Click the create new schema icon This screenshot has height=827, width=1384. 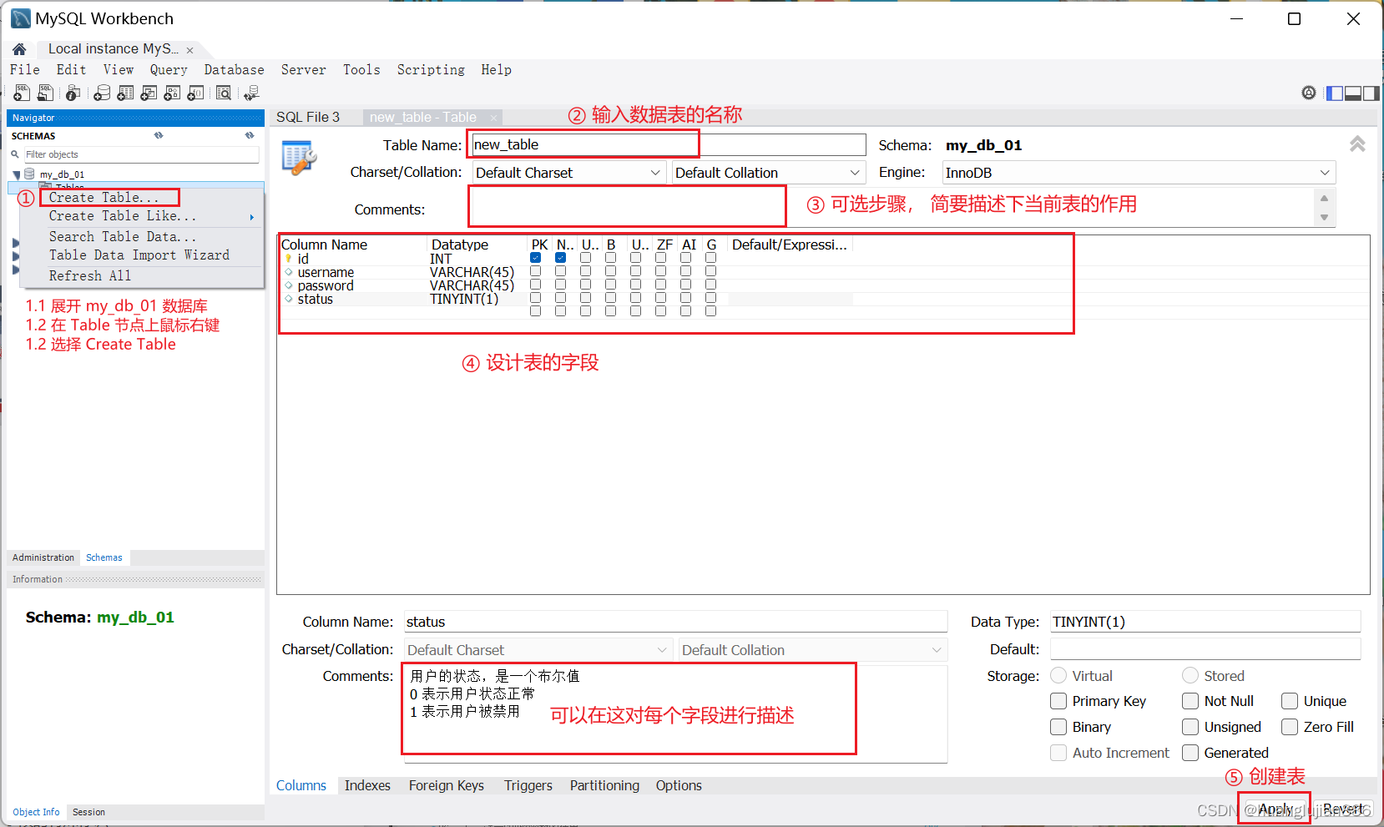point(102,93)
